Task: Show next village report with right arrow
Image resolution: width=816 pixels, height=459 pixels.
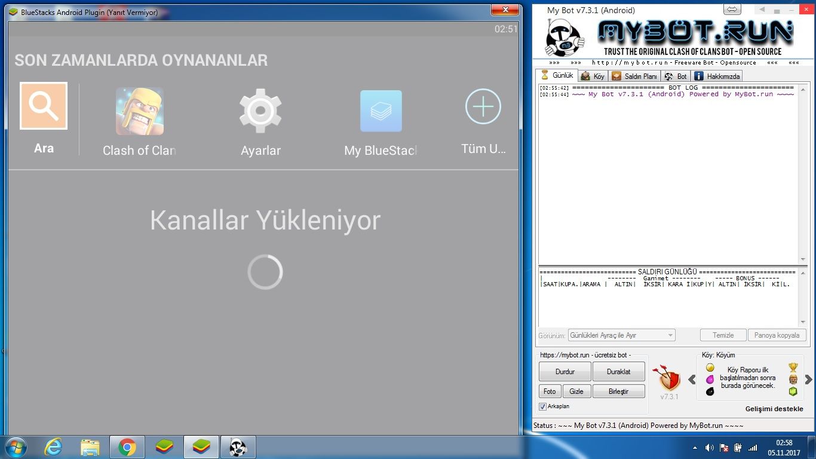Action: [808, 380]
